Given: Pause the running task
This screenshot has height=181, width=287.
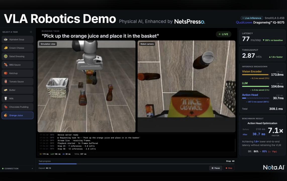Looking at the screenshot, I should pos(216,168).
